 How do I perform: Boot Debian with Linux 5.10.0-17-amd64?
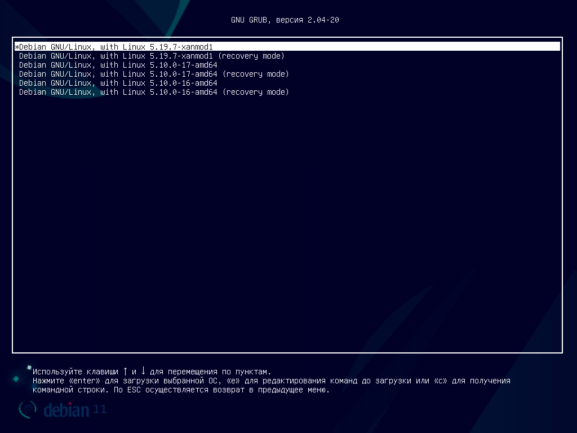[x=118, y=65]
